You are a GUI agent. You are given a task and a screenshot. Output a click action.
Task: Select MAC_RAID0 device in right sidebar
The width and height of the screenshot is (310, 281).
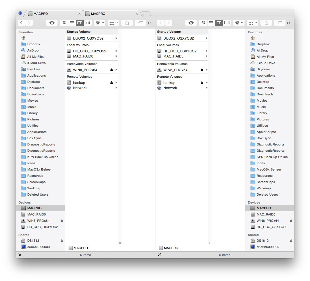coord(270,214)
